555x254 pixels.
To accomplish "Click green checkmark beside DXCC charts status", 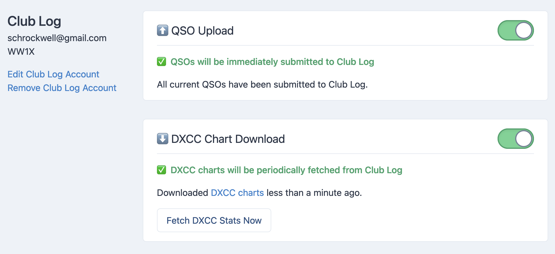I will point(161,170).
